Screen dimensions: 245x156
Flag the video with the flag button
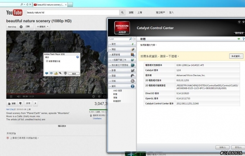36,103
